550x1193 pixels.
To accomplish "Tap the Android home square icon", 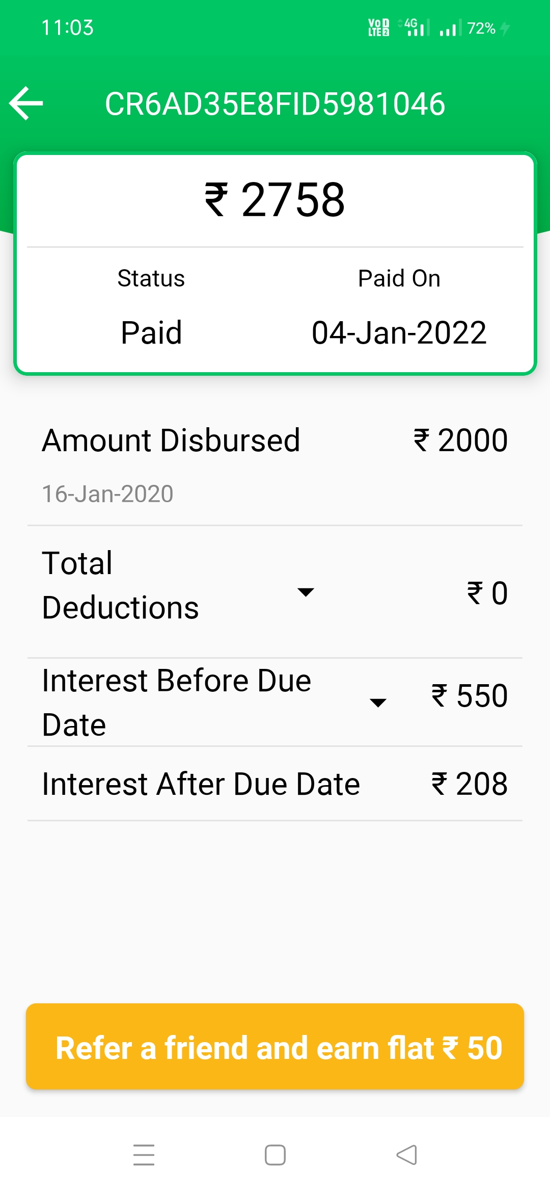I will (275, 1155).
